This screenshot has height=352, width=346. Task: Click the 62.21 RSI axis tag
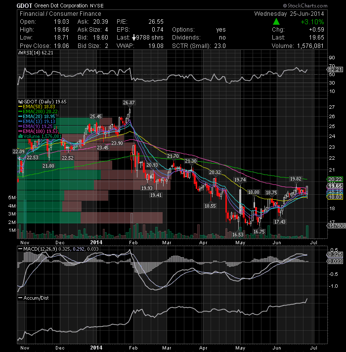(x=335, y=69)
